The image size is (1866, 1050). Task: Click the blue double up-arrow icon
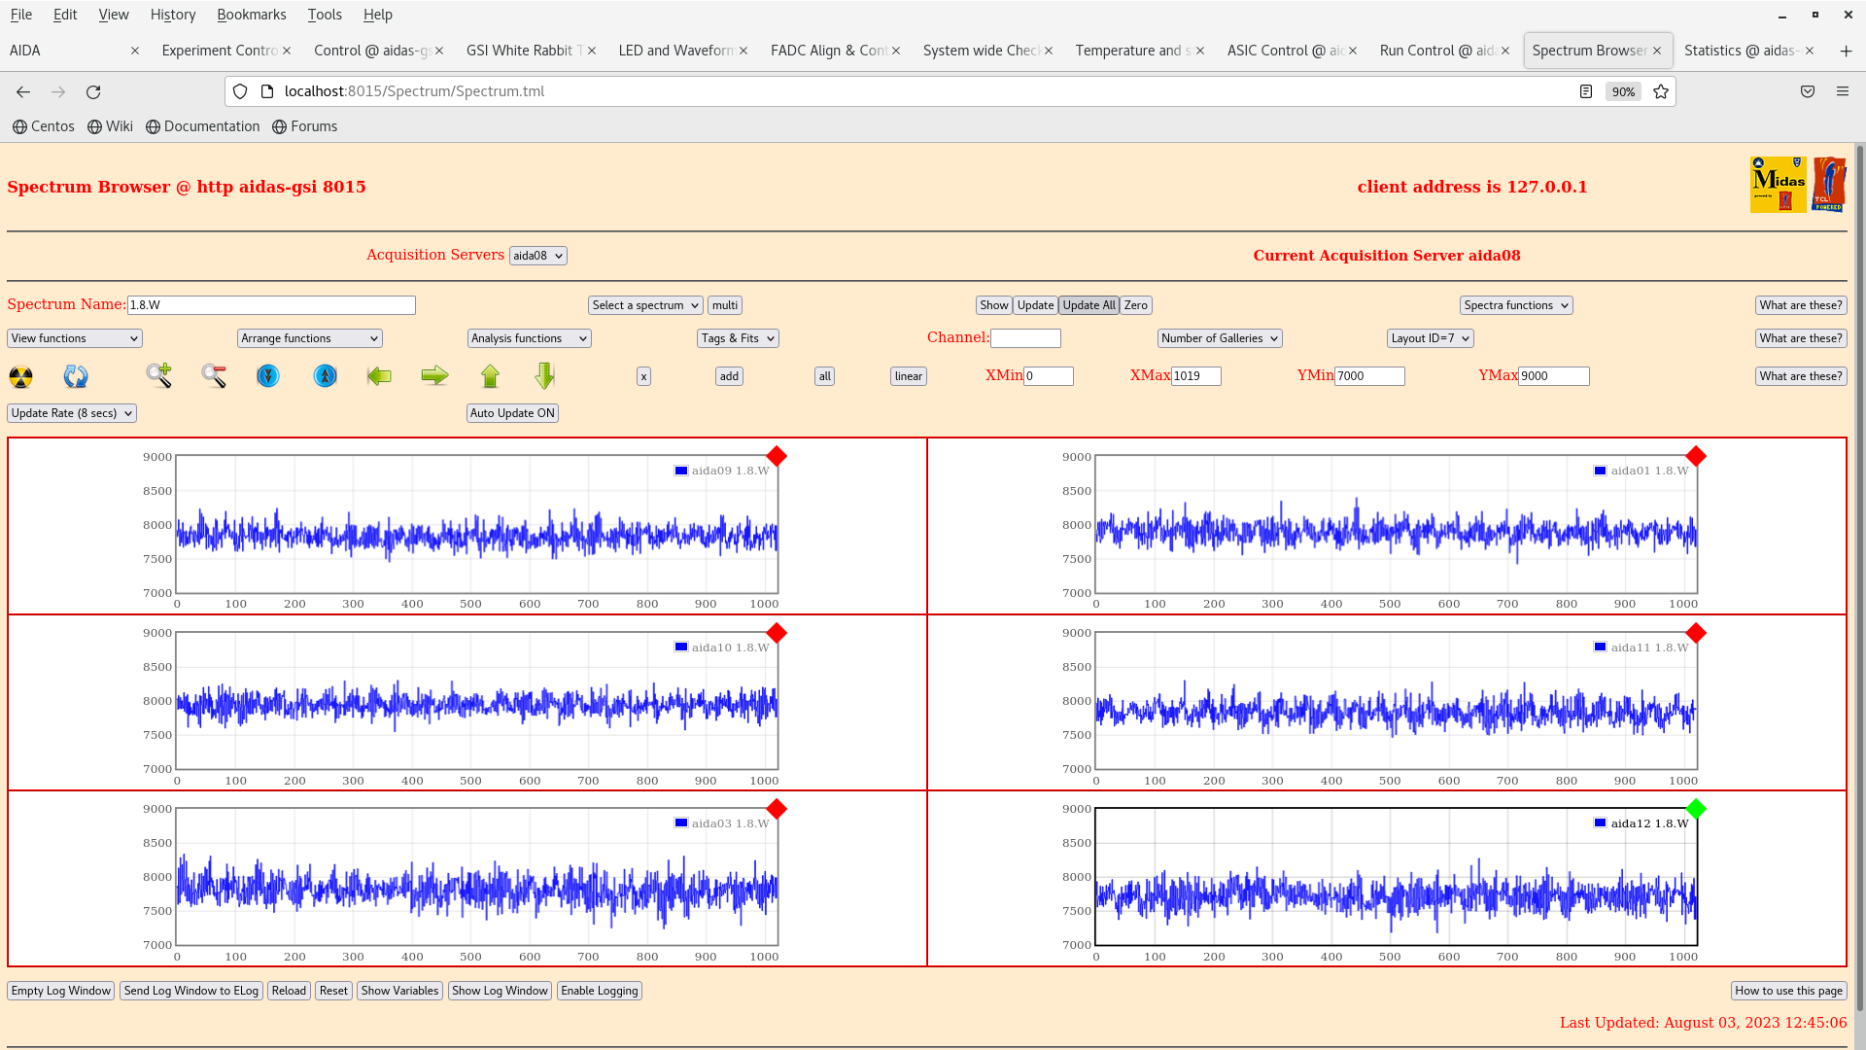point(326,376)
